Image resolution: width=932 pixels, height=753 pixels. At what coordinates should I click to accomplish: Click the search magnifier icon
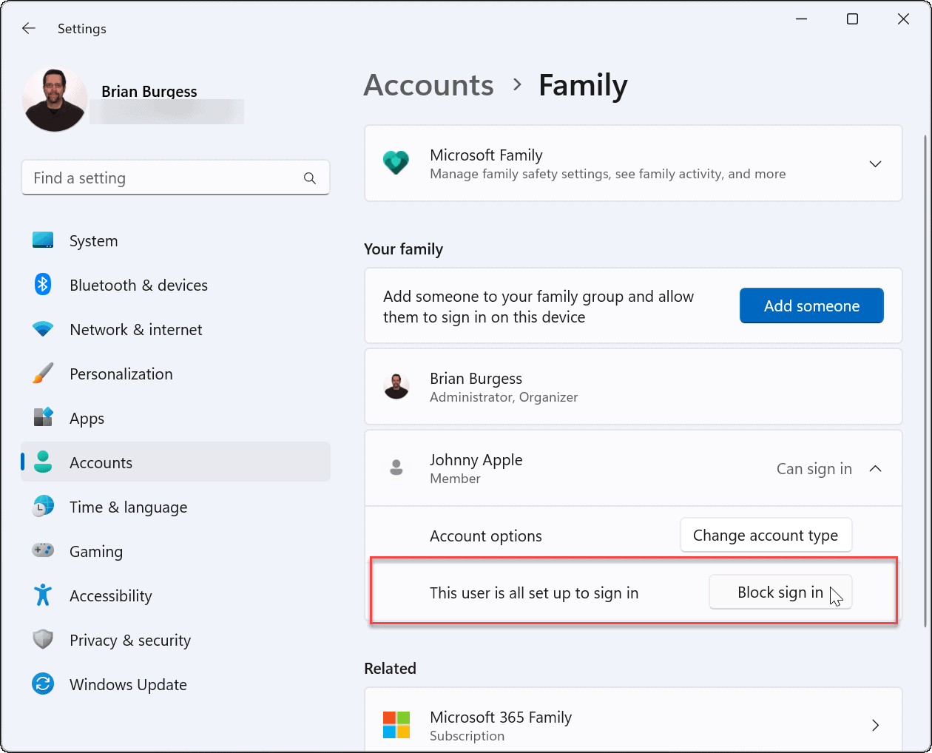[x=310, y=178]
